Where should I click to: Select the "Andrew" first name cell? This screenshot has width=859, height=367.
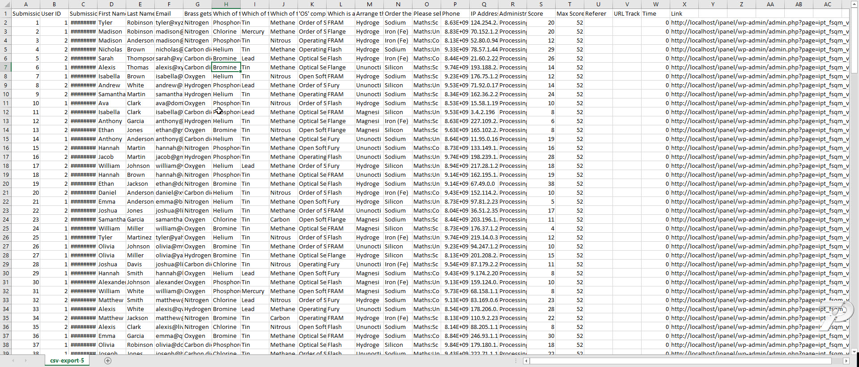coord(111,85)
